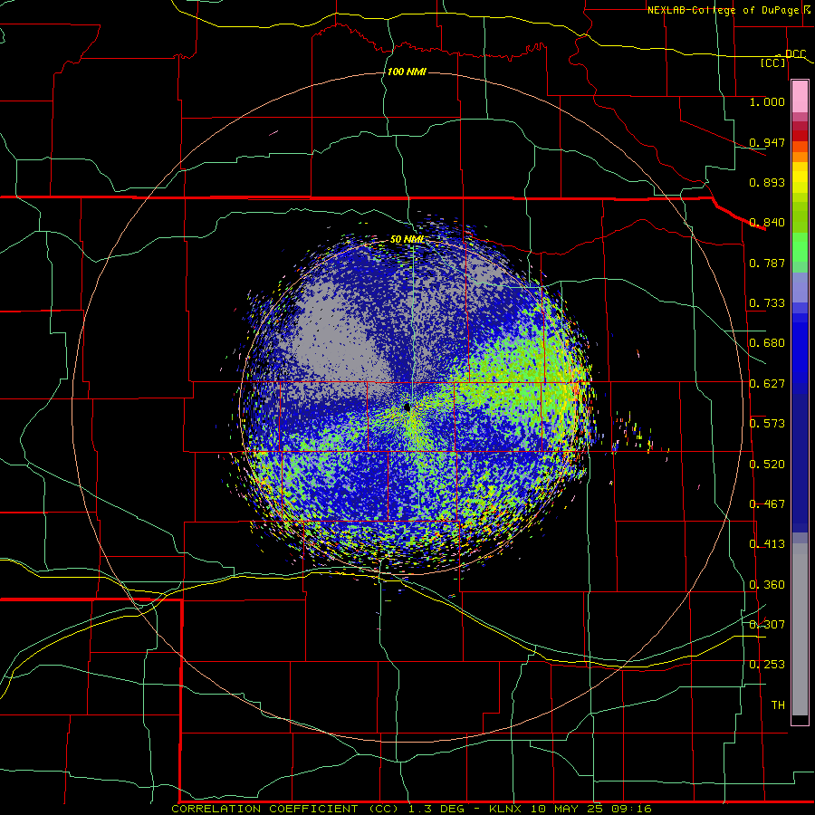Select the 0.893 scale value
Viewport: 815px width, 815px height.
coord(767,182)
